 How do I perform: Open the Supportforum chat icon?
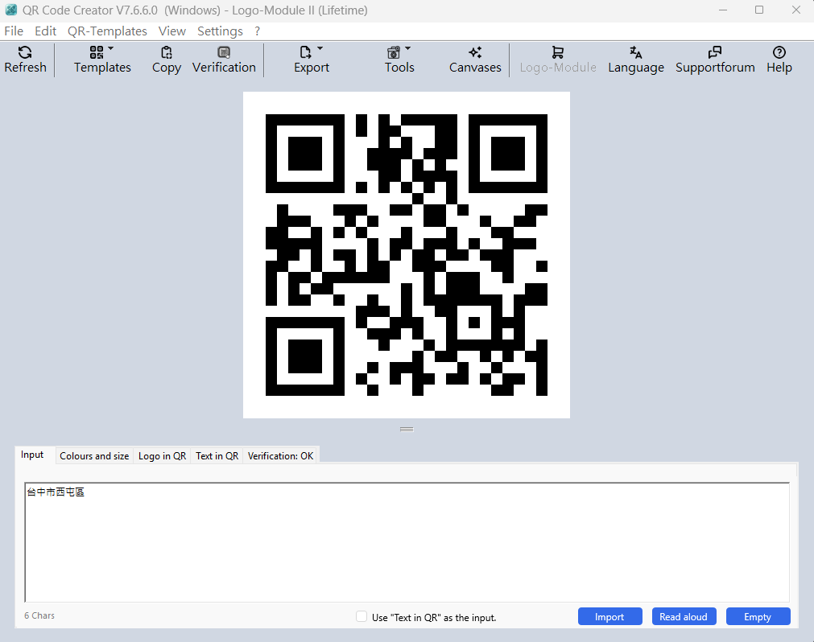click(715, 52)
